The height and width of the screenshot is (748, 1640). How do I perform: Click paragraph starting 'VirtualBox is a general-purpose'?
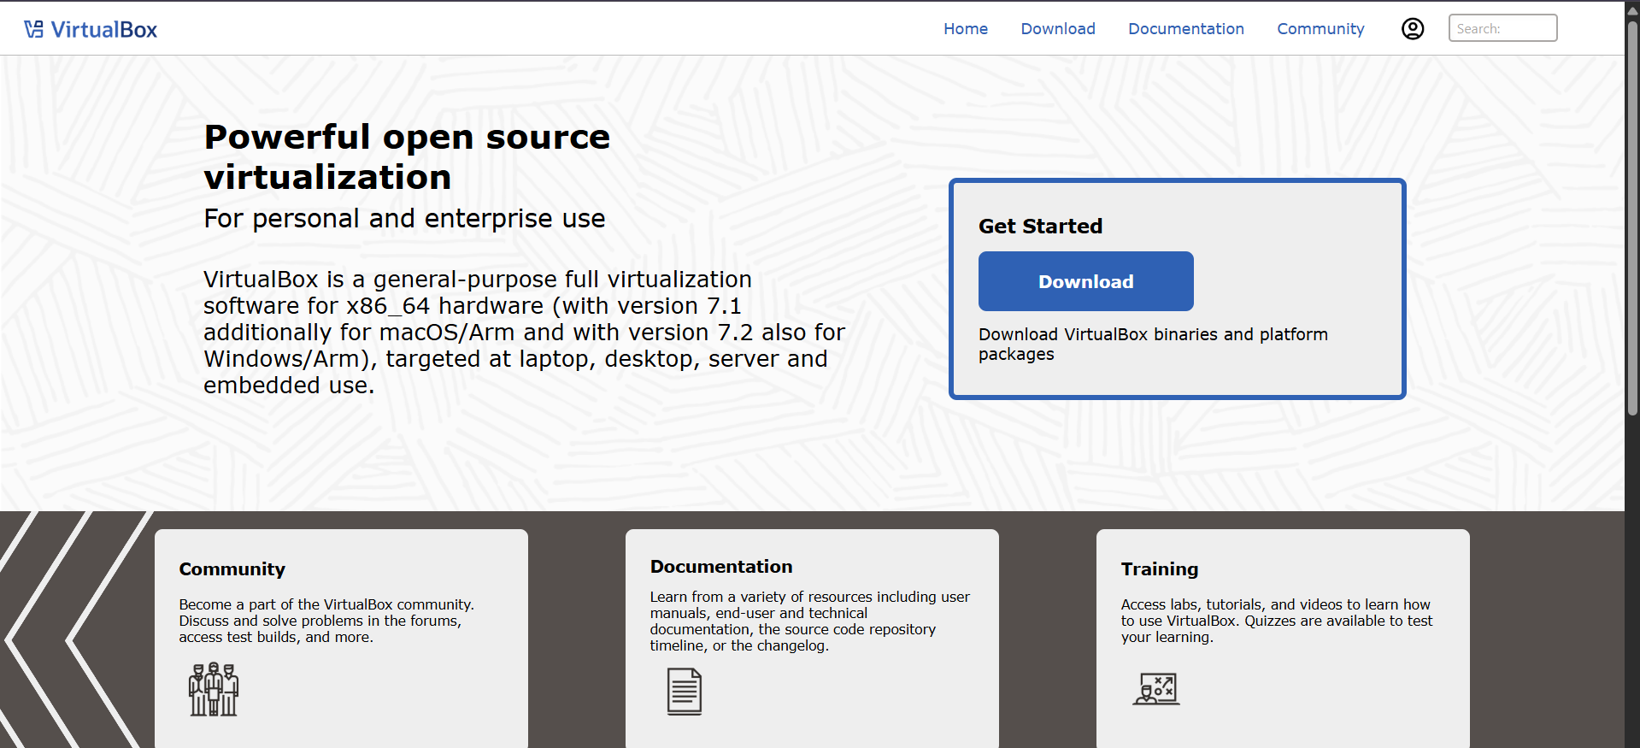pos(524,333)
